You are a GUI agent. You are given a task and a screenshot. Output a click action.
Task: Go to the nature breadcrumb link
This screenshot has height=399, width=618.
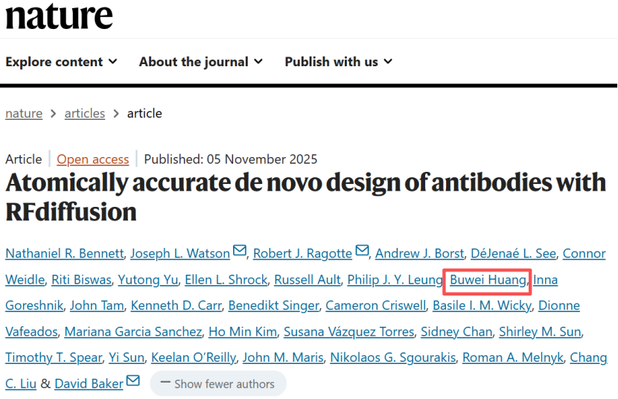point(24,113)
